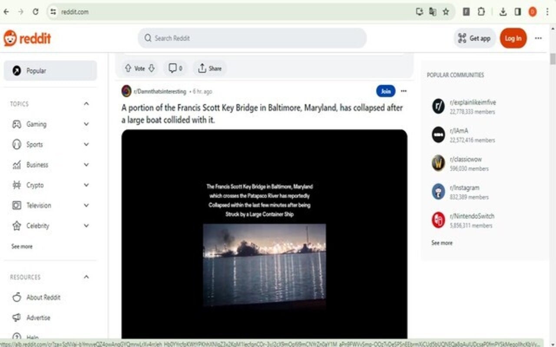Open site information icon in address bar
The height and width of the screenshot is (347, 556).
tap(53, 12)
